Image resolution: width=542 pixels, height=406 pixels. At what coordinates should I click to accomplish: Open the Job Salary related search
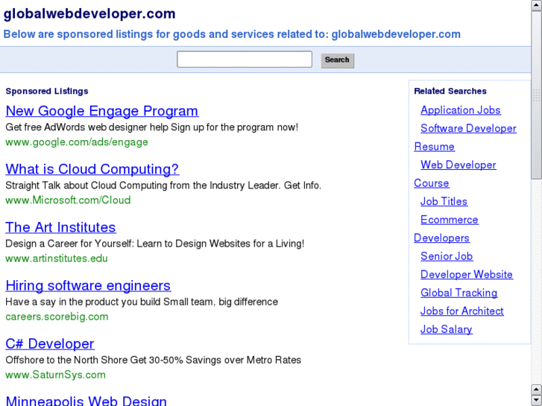[447, 329]
